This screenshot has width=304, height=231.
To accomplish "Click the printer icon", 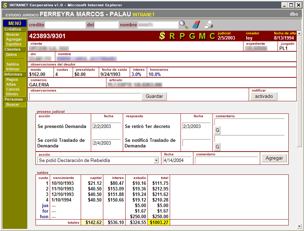I will [x=208, y=25].
